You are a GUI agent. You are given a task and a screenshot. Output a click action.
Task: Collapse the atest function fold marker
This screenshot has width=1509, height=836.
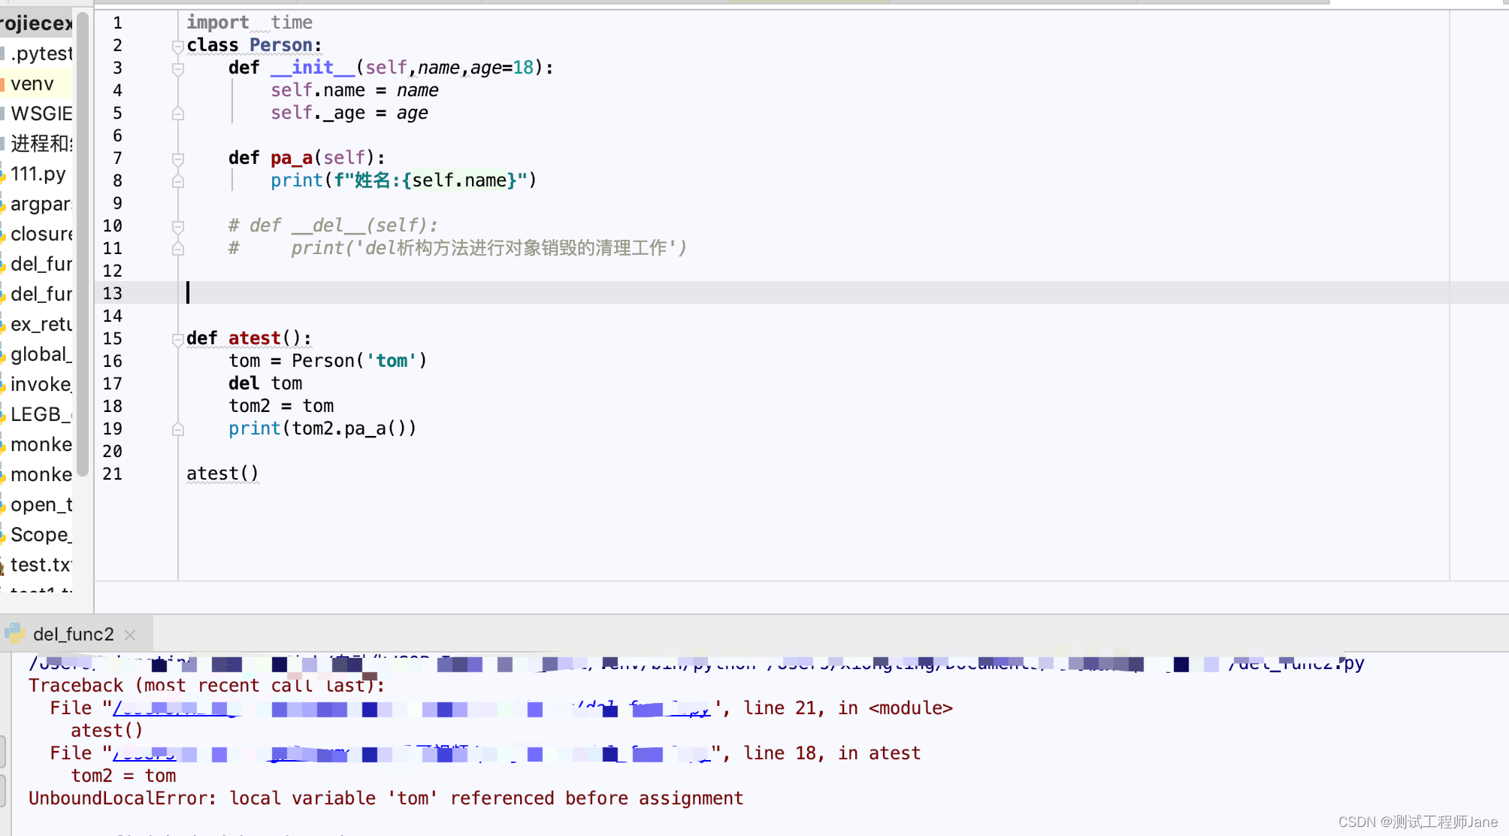[178, 339]
